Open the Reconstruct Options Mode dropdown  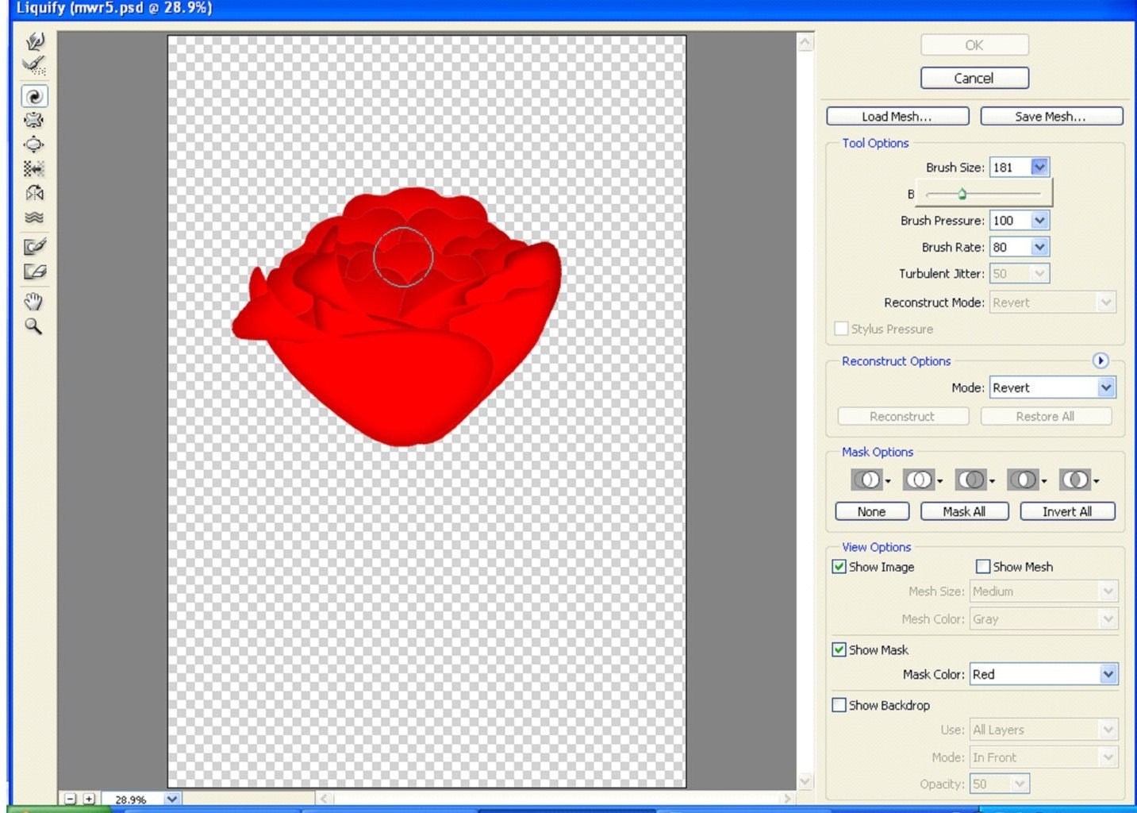pyautogui.click(x=1106, y=387)
